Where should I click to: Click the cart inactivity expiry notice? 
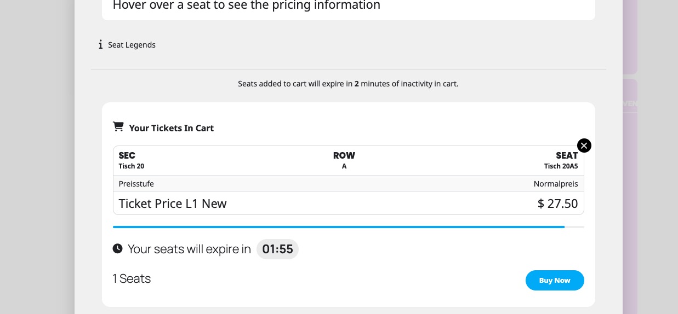click(x=348, y=84)
